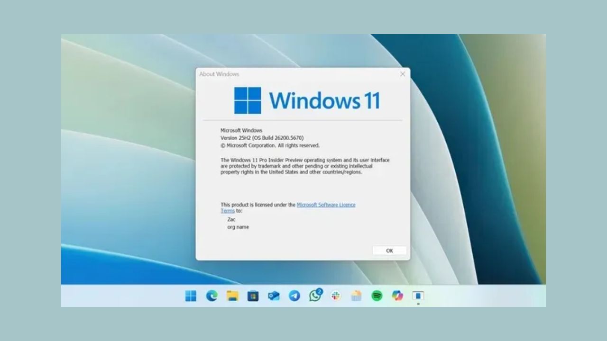Image resolution: width=607 pixels, height=341 pixels.
Task: Select the rightmost active app on taskbar
Action: pyautogui.click(x=418, y=296)
